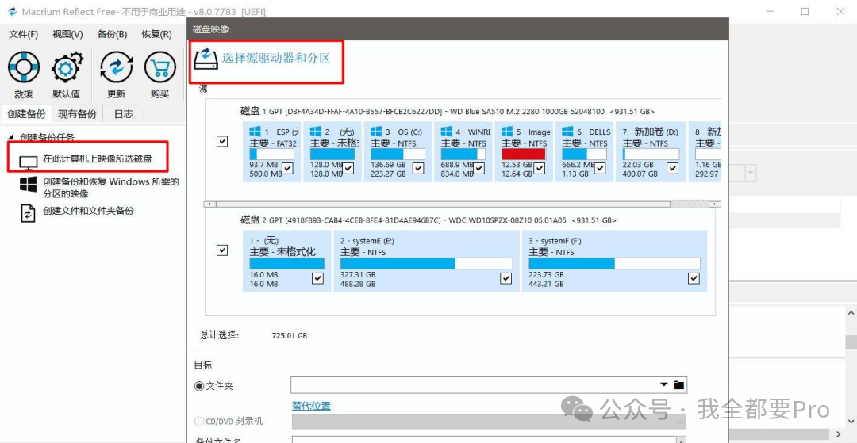Viewport: 857px width, 443px height.
Task: Click the folder browse icon for destination
Action: 679,385
